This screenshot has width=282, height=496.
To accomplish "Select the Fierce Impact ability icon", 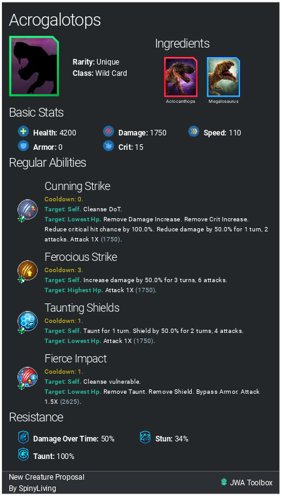I will tap(27, 377).
